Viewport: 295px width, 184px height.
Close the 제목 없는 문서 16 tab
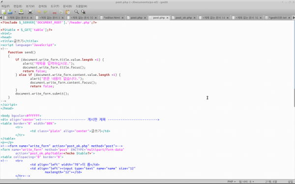261,18
